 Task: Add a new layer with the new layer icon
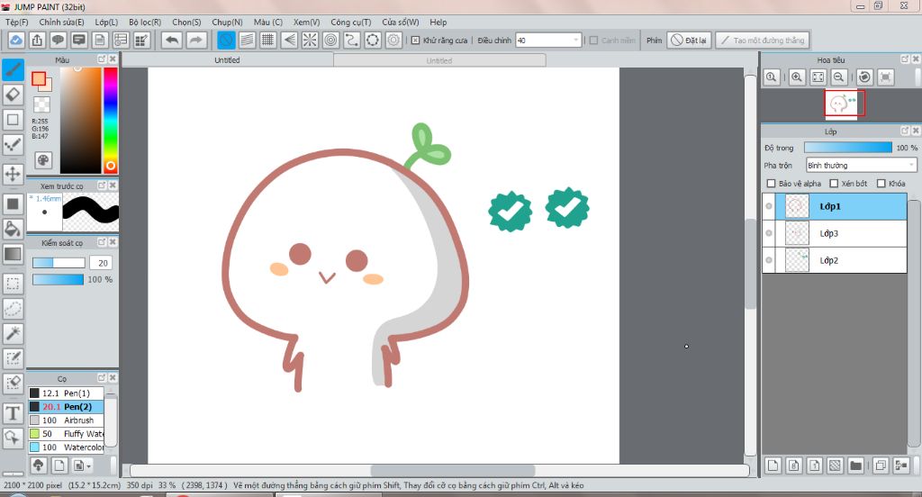[x=773, y=465]
